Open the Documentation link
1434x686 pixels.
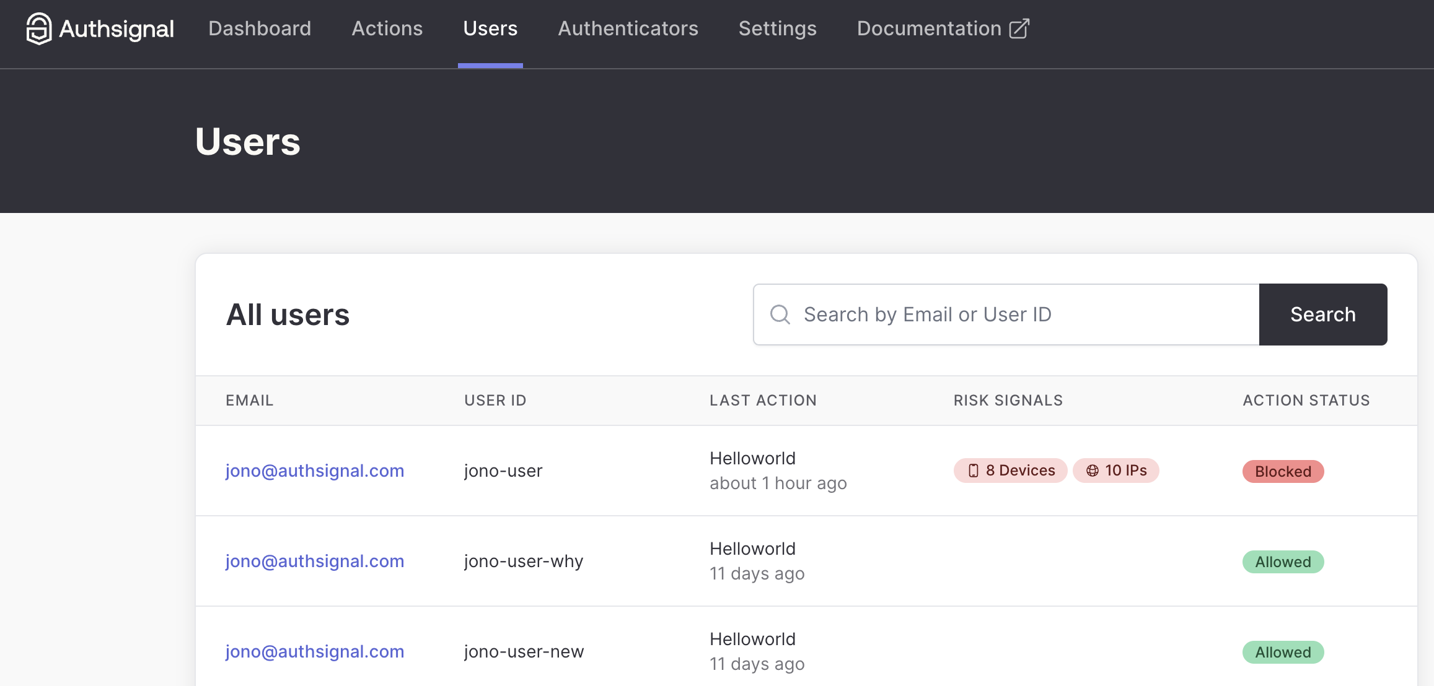[928, 28]
